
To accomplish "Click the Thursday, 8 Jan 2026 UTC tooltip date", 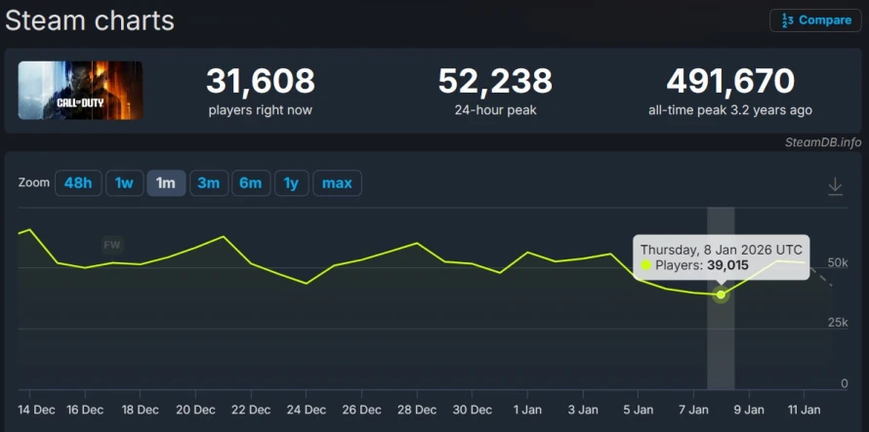I will click(721, 250).
